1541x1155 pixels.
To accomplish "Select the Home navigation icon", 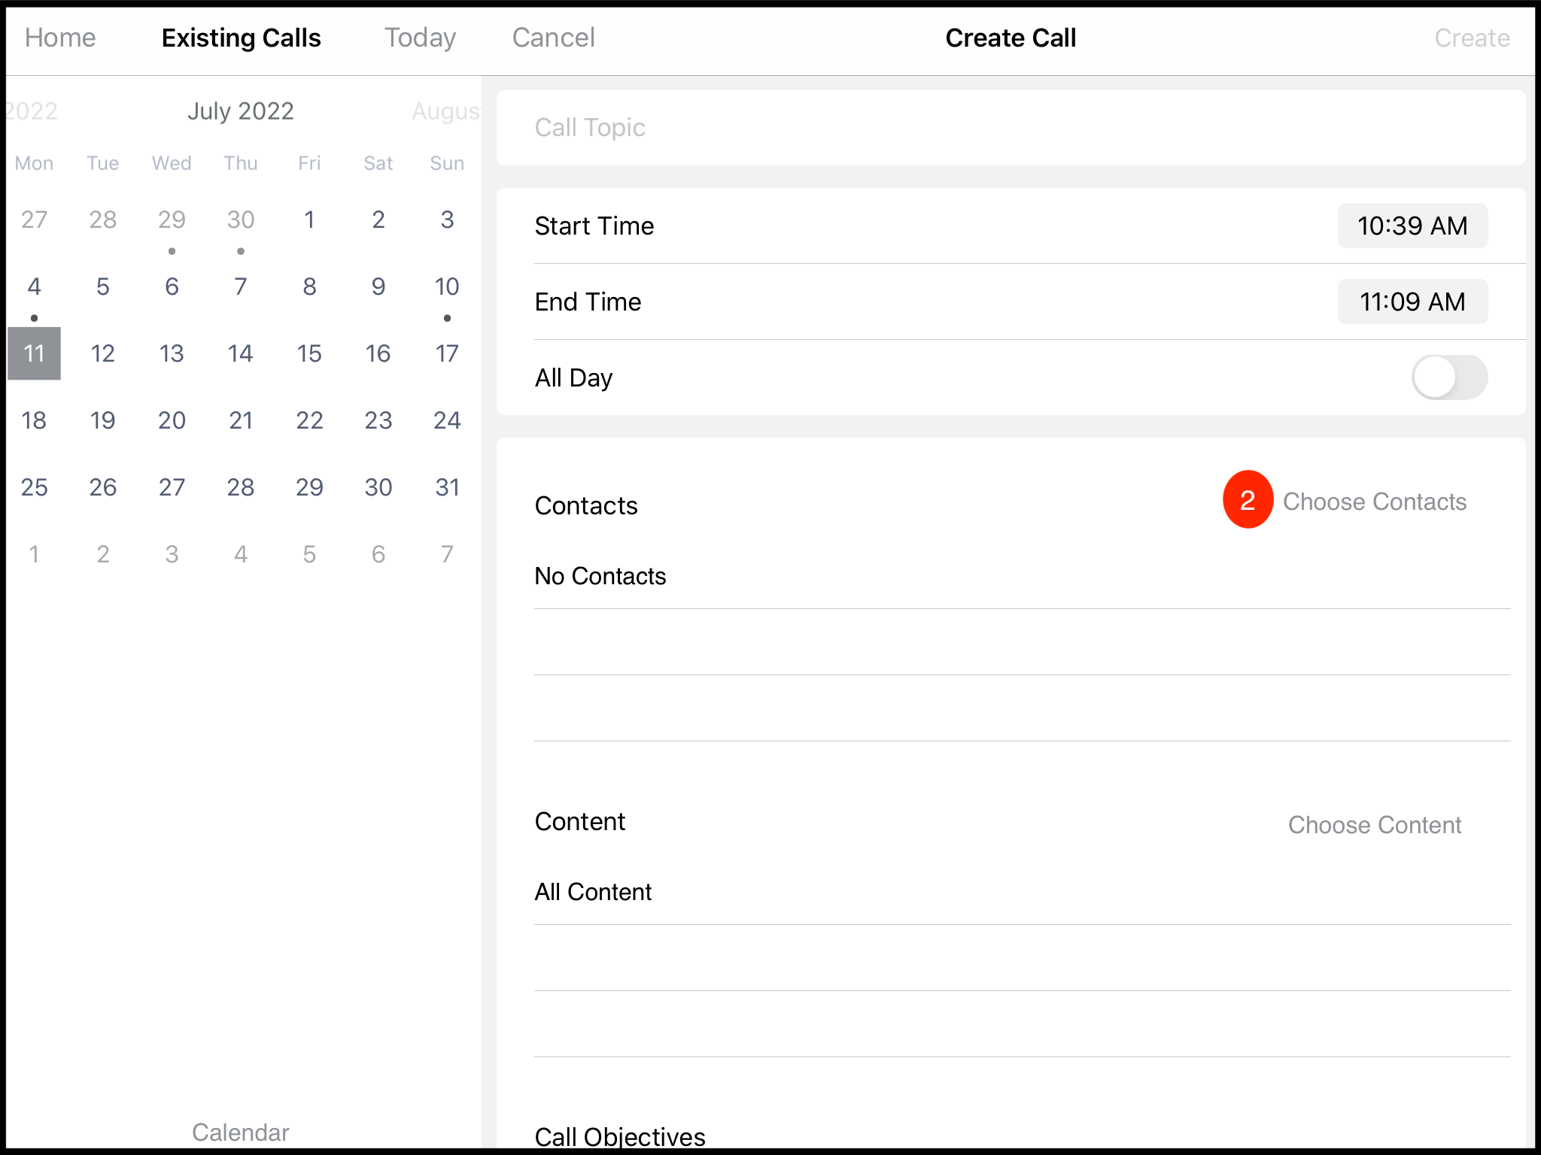I will [59, 36].
